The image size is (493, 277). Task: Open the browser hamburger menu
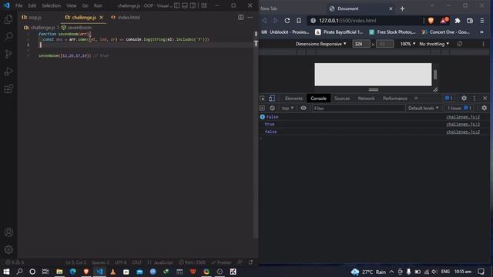pyautogui.click(x=482, y=21)
